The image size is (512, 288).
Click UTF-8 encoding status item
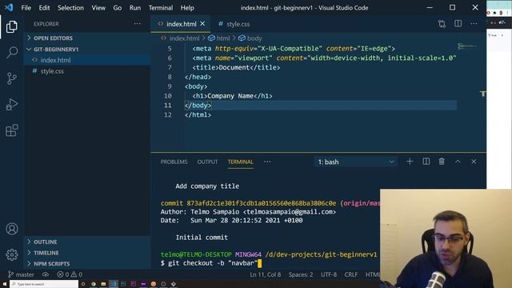[329, 274]
